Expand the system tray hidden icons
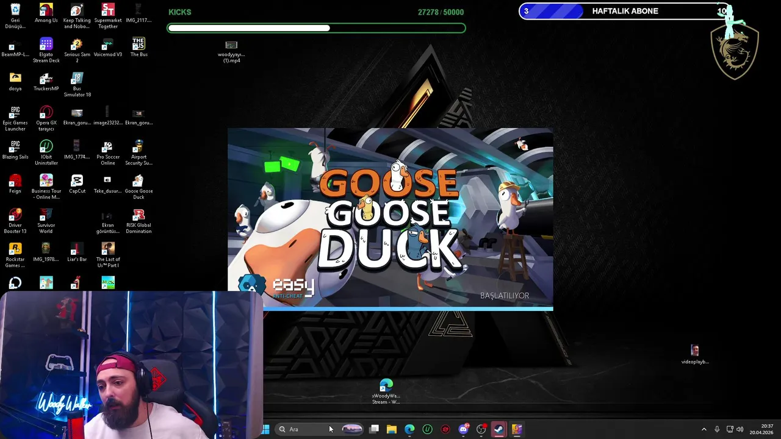The width and height of the screenshot is (781, 439). pos(704,429)
